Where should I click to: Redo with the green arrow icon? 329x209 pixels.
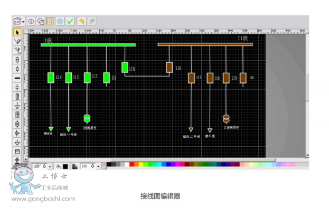[92, 21]
